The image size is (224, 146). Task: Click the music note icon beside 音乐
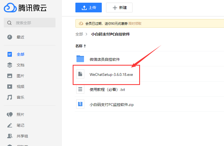point(10,97)
